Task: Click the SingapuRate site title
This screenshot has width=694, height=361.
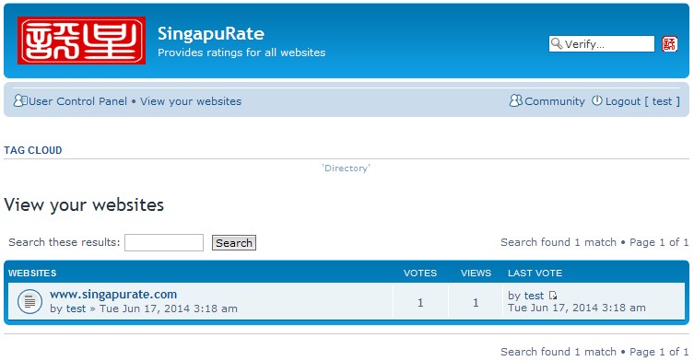Action: (x=211, y=34)
